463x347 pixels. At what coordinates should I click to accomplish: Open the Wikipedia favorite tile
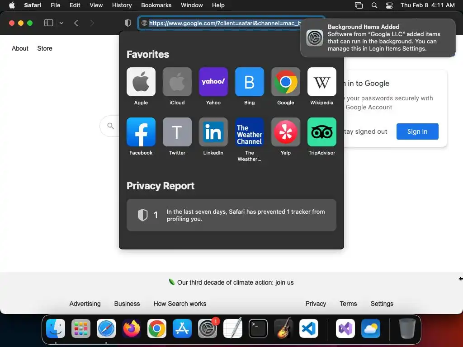coord(321,82)
